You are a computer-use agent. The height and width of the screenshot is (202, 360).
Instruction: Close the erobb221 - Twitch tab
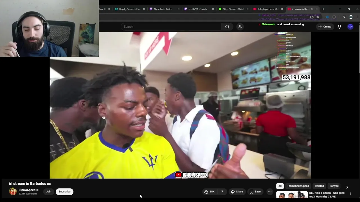pos(213,9)
